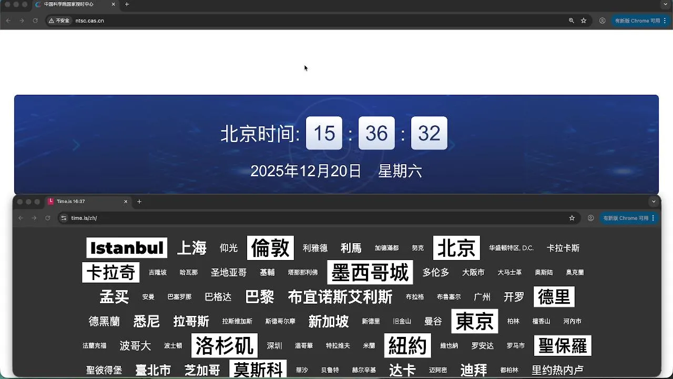
Task: Reload the Time.is page
Action: (48, 218)
